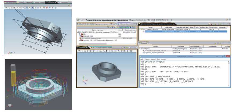Collapse the workpiece node in attachments tree
Image resolution: width=233 pixels, height=112 pixels.
click(140, 49)
